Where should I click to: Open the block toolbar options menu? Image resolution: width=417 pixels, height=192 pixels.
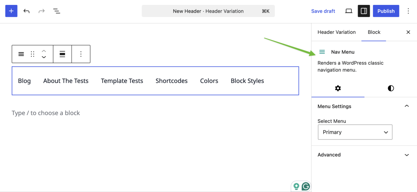tap(81, 54)
